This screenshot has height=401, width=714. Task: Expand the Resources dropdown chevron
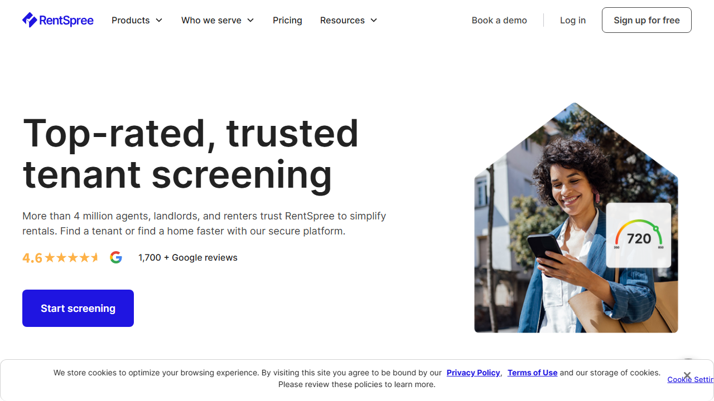[374, 20]
